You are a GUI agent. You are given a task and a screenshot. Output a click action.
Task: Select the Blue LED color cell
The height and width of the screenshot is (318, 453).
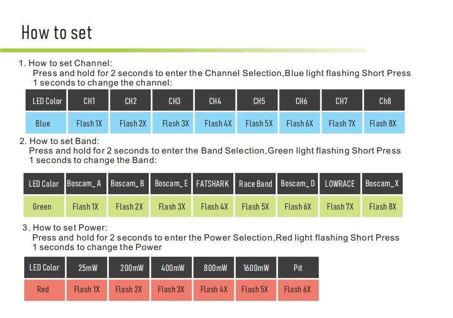[46, 123]
